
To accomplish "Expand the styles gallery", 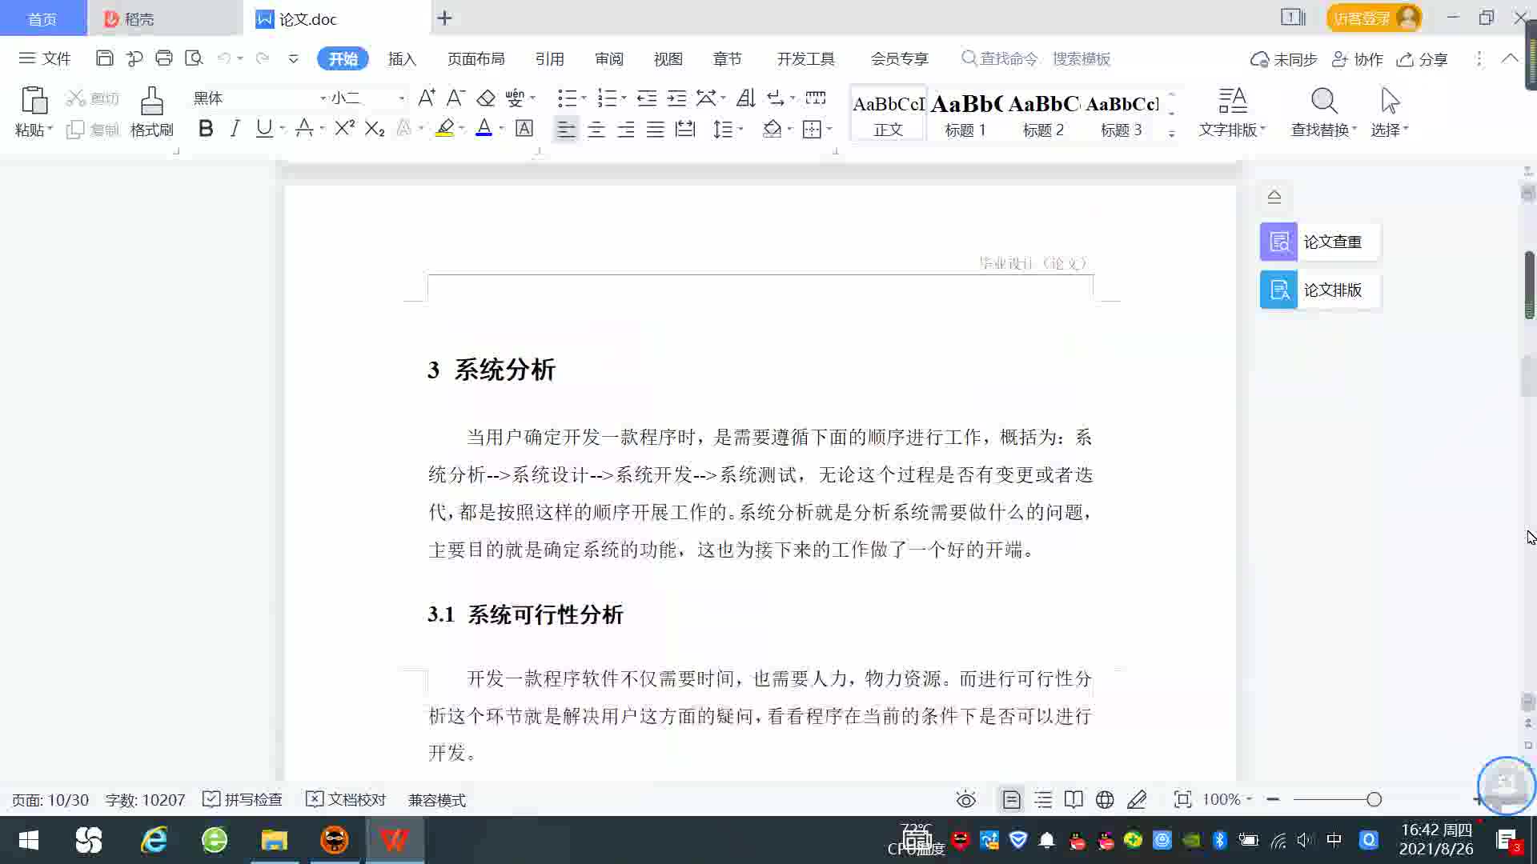I will (1171, 134).
